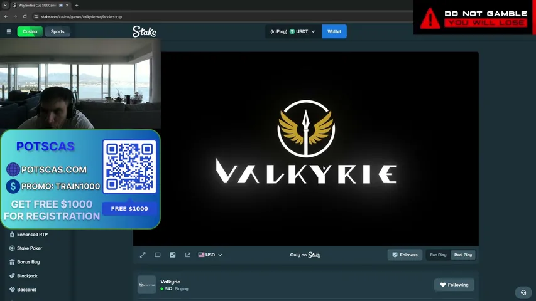Click the site info icon in address bar

point(36,16)
